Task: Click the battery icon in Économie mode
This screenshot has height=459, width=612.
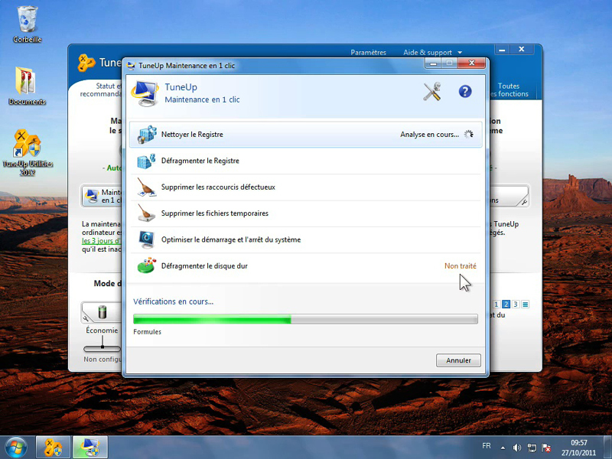Action: 103,312
